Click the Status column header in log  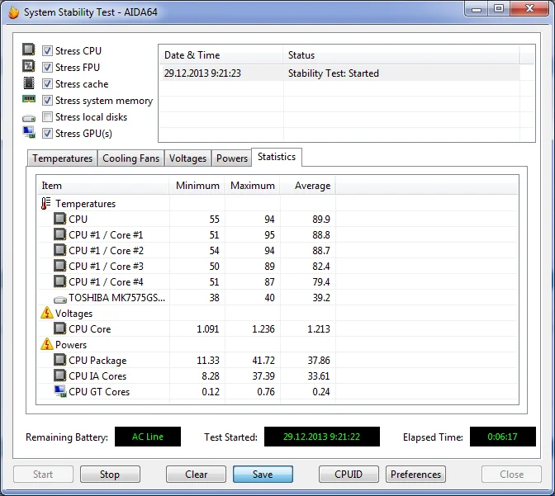coord(401,55)
